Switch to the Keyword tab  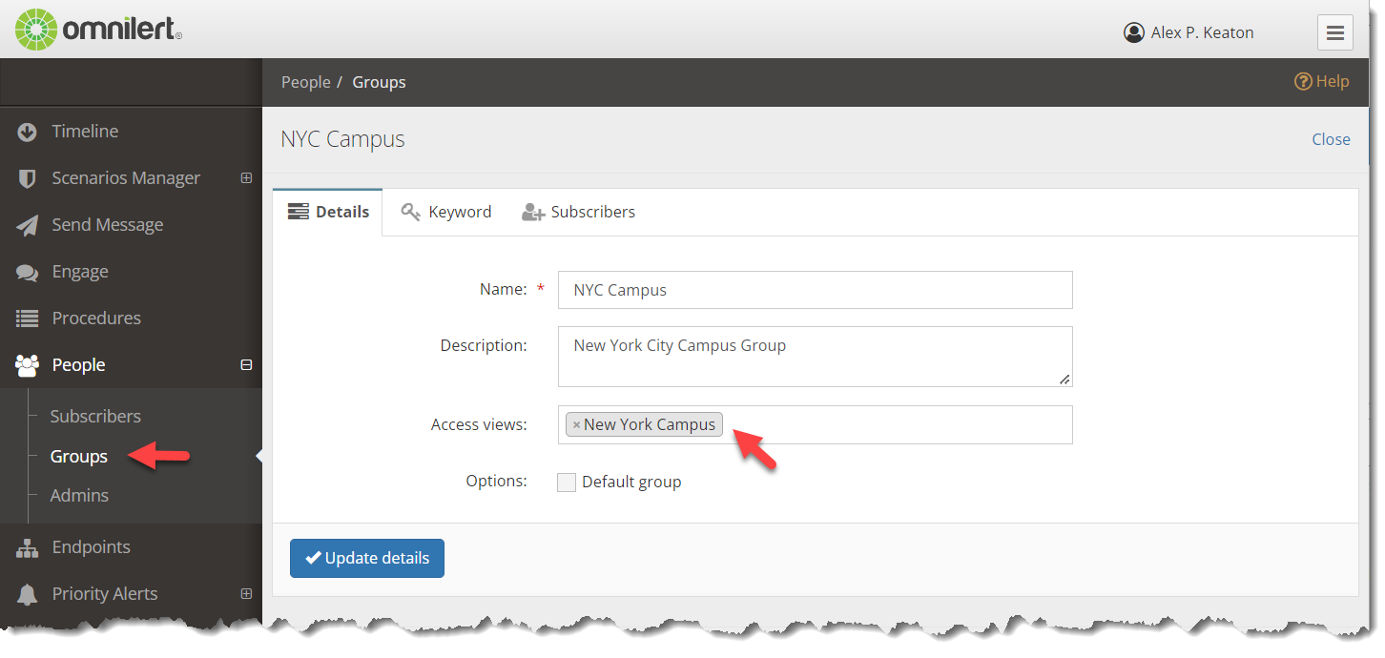445,212
